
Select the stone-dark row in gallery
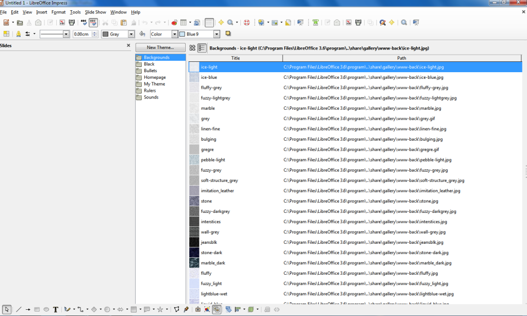point(355,253)
